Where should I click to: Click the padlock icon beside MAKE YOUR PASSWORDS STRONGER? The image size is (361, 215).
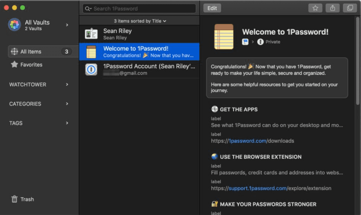click(215, 204)
